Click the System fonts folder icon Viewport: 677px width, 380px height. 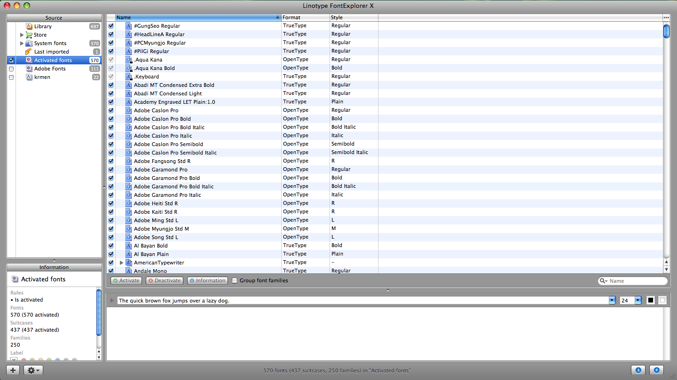(x=29, y=43)
